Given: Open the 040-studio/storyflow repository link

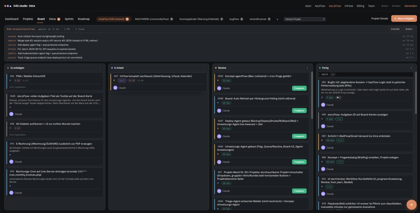Looking at the screenshot, I should point(21,29).
